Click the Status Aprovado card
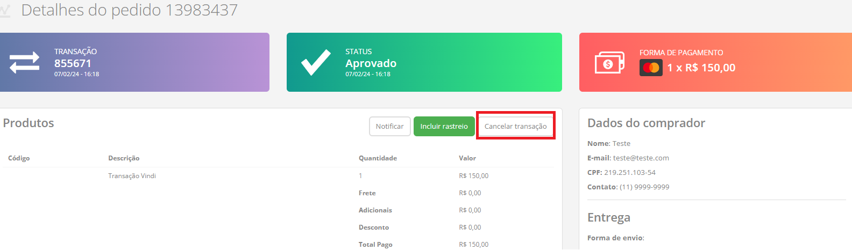Image resolution: width=852 pixels, height=250 pixels. (424, 62)
